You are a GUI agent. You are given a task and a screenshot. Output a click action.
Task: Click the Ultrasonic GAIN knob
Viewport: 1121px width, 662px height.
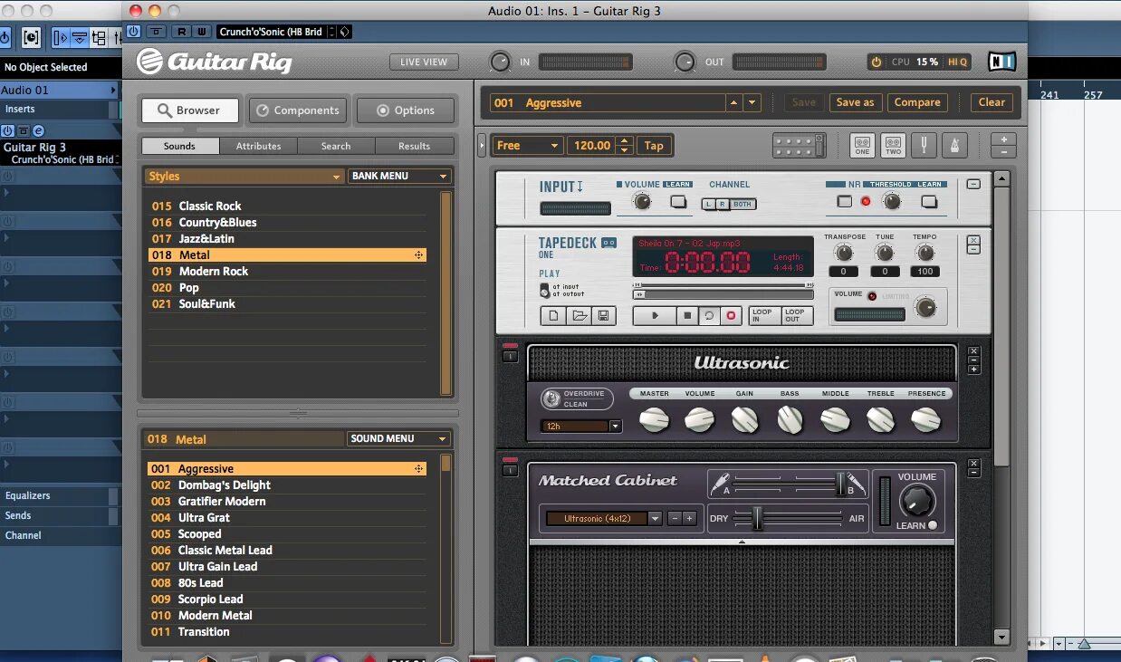click(744, 419)
